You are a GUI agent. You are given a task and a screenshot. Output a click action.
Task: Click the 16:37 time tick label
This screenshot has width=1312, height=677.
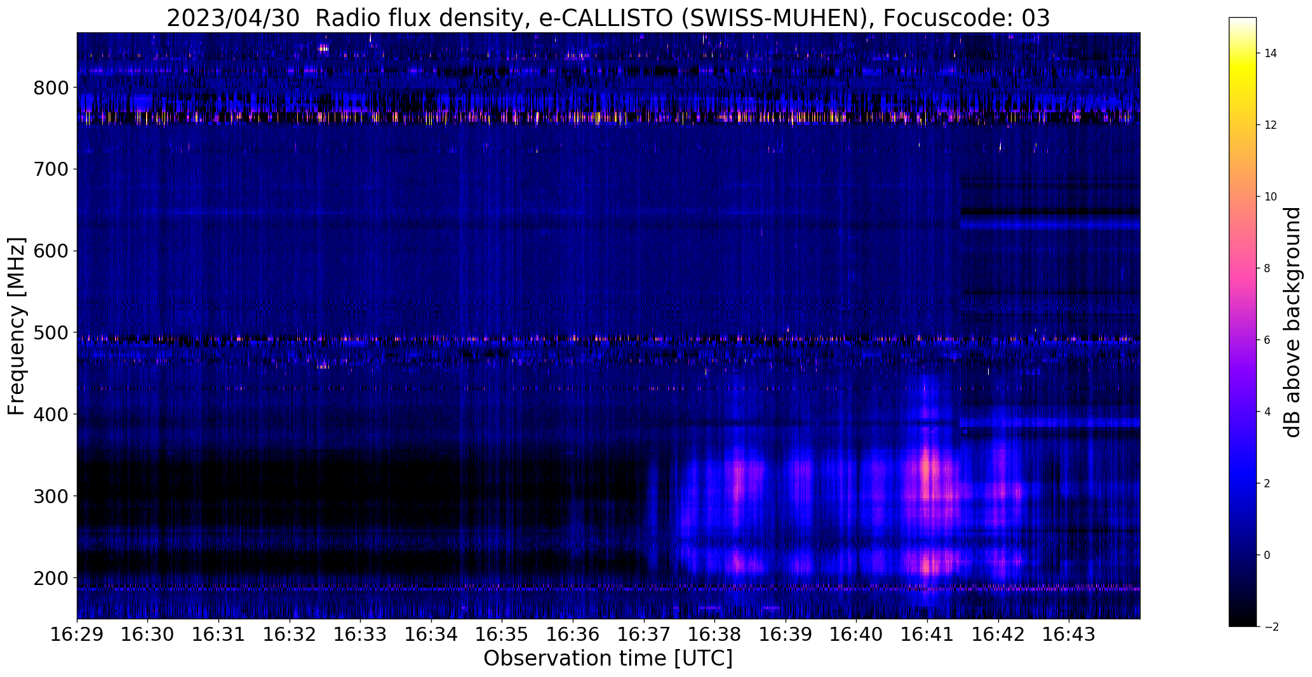644,634
